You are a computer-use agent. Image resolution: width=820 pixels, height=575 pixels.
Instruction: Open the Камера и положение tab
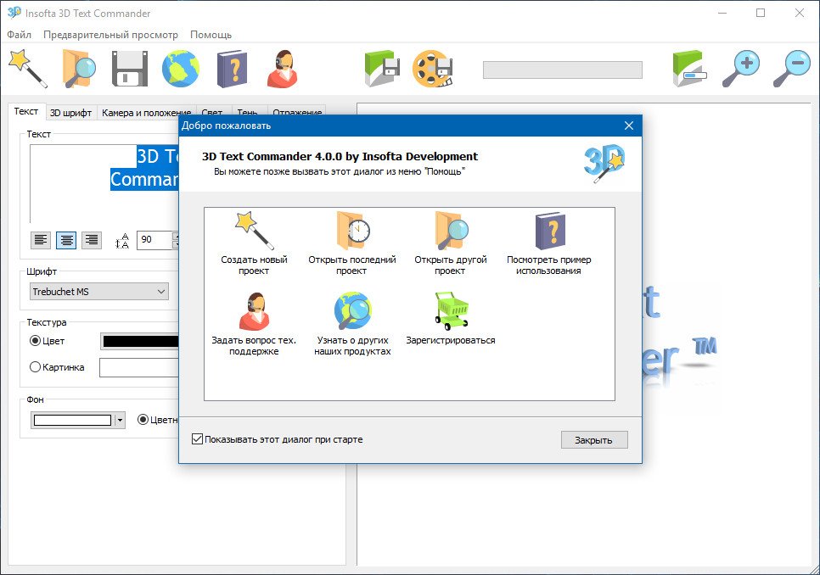[146, 112]
